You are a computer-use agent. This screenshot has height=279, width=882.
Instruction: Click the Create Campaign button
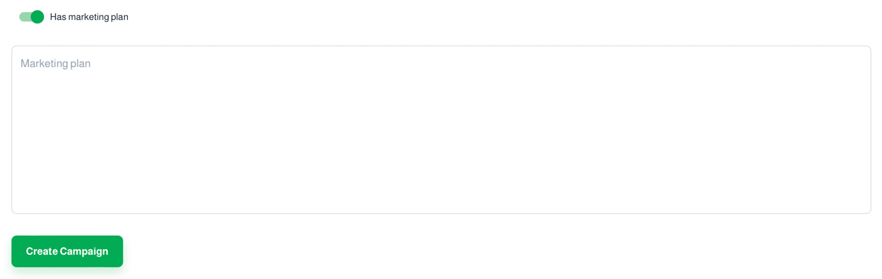[x=67, y=251]
